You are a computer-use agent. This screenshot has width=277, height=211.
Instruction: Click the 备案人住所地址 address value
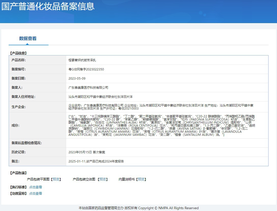tap(100, 97)
